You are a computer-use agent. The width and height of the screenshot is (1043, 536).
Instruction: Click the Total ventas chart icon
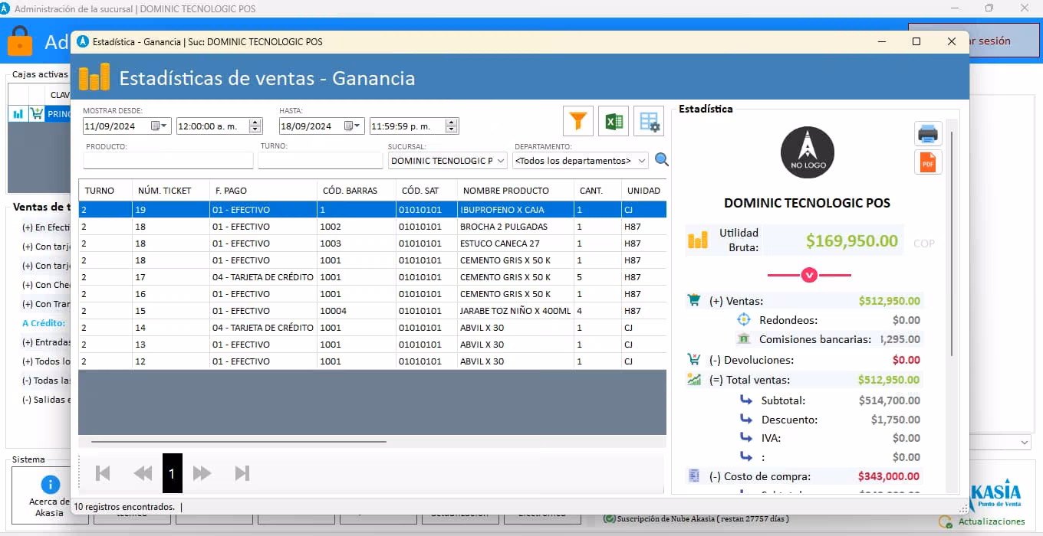pos(694,379)
